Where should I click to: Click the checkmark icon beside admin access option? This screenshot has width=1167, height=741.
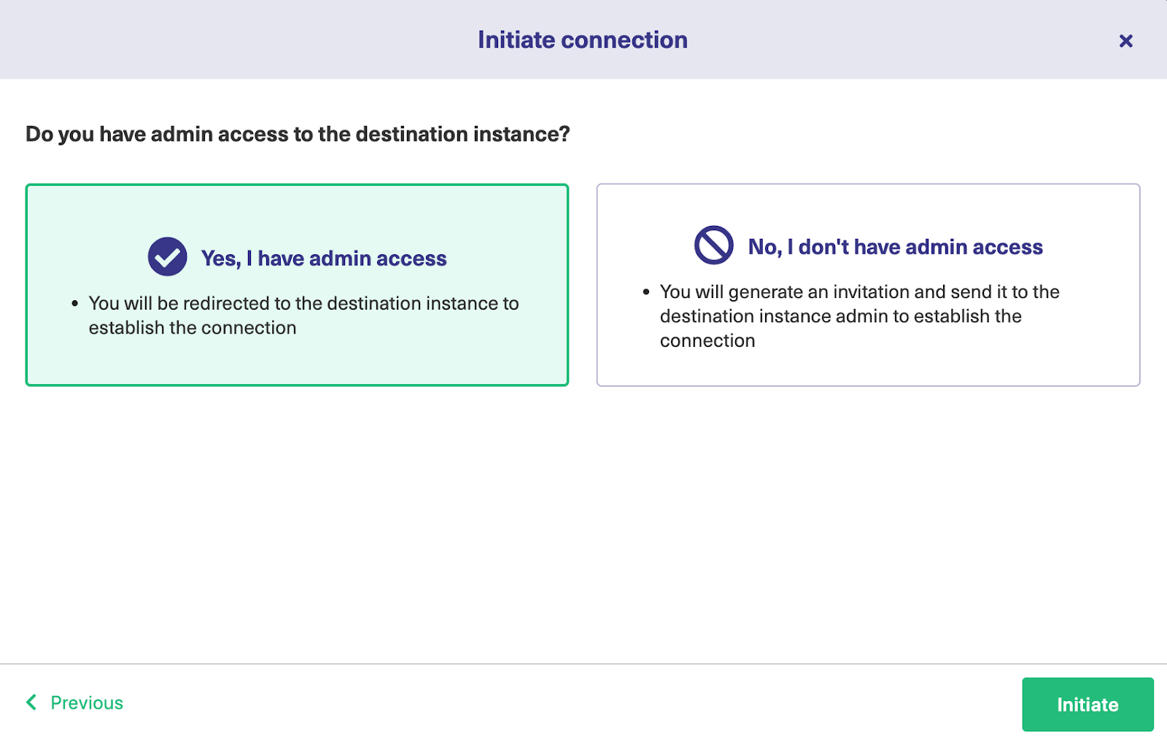[166, 256]
